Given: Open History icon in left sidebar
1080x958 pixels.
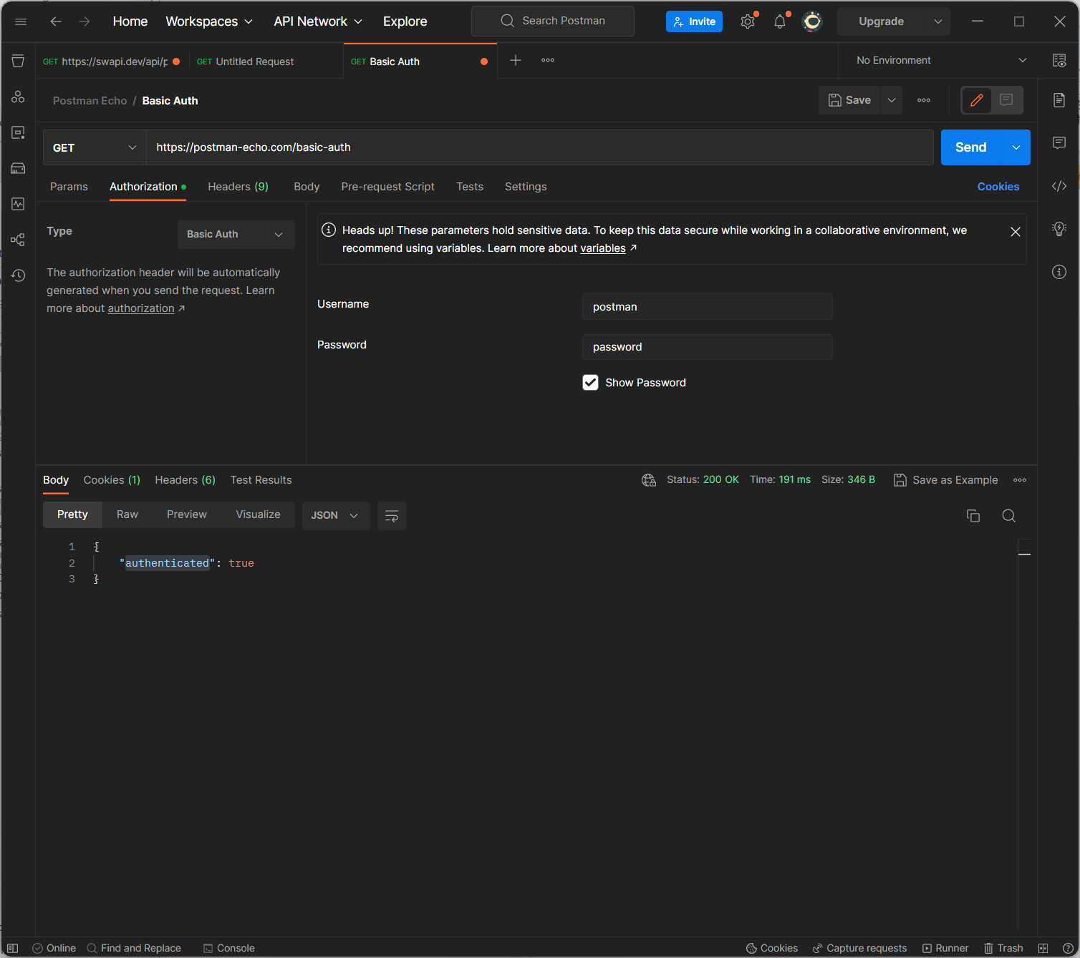Looking at the screenshot, I should coord(18,275).
